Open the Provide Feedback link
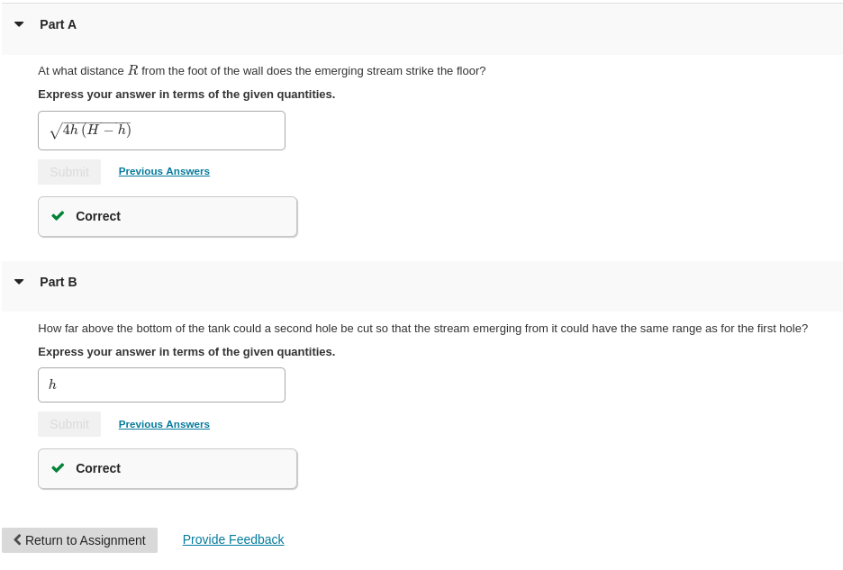The width and height of the screenshot is (843, 570). click(x=233, y=539)
